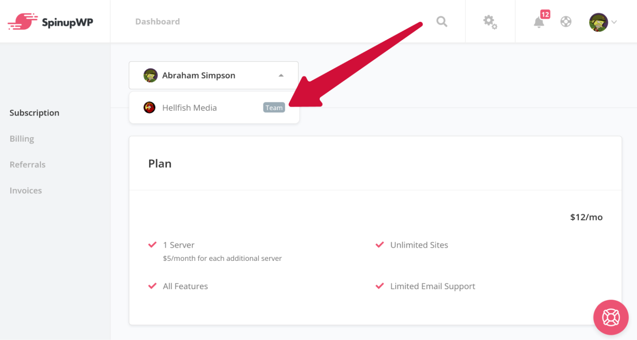Image resolution: width=637 pixels, height=340 pixels.
Task: Click the checkmark beside All Features
Action: click(x=152, y=286)
